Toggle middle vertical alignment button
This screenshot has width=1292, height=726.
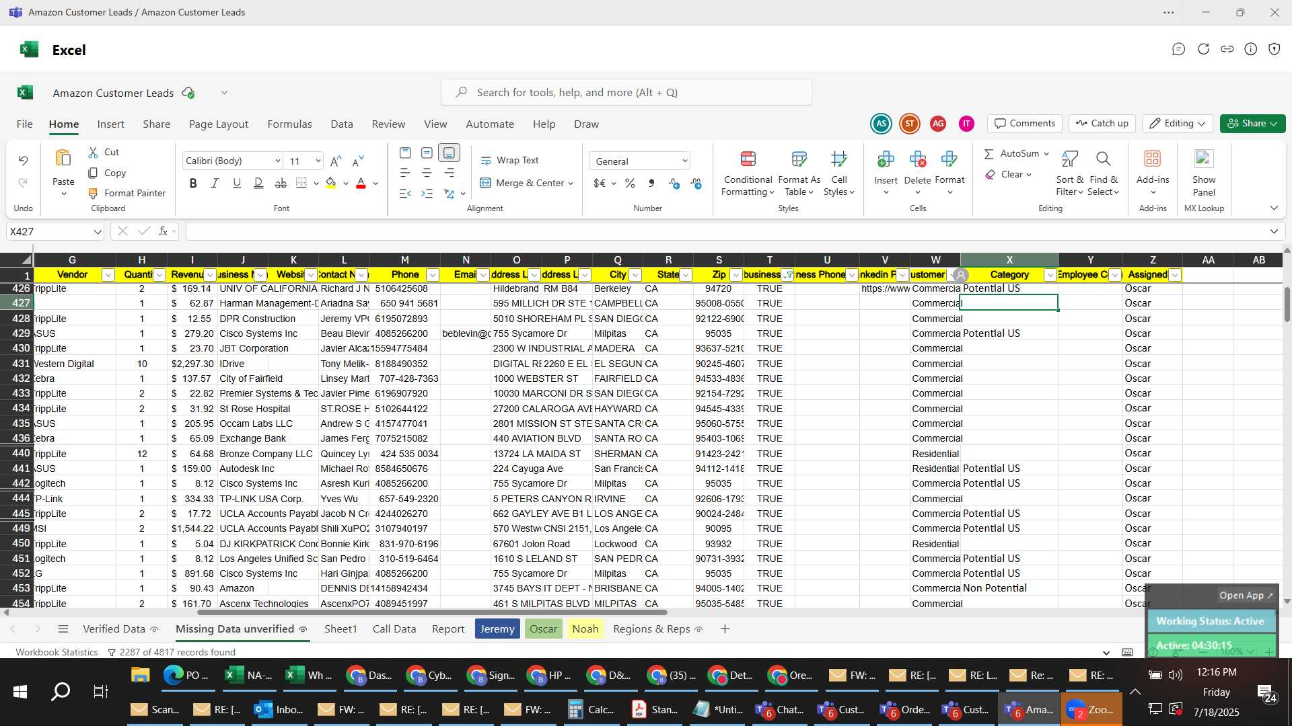(427, 153)
